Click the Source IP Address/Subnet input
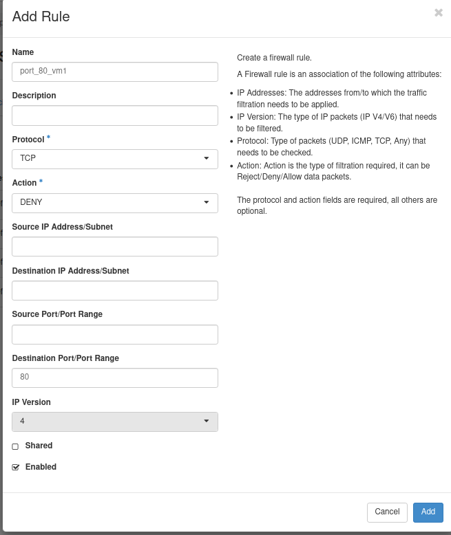 [115, 247]
